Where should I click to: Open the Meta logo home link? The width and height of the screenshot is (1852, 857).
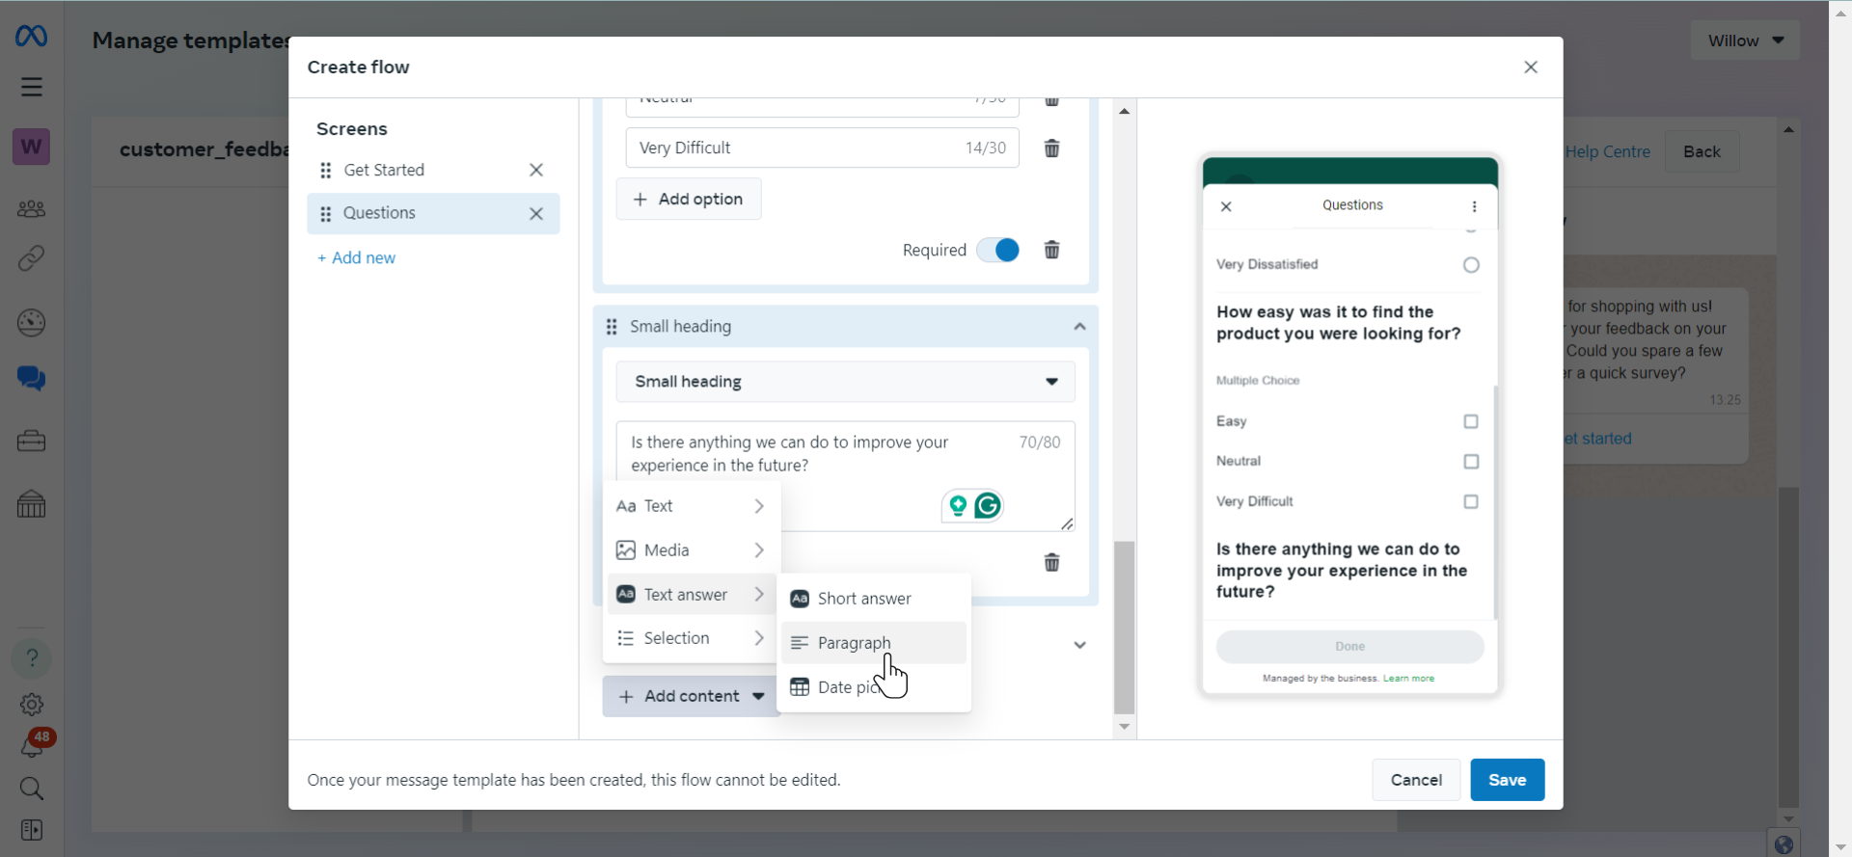(x=31, y=37)
